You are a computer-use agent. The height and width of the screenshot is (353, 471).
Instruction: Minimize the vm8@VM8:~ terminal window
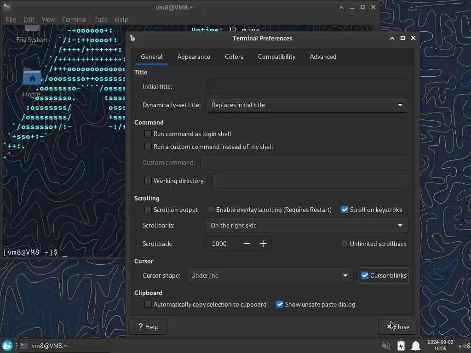[x=352, y=7]
